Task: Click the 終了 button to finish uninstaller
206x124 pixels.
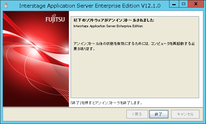Action: pyautogui.click(x=159, y=114)
